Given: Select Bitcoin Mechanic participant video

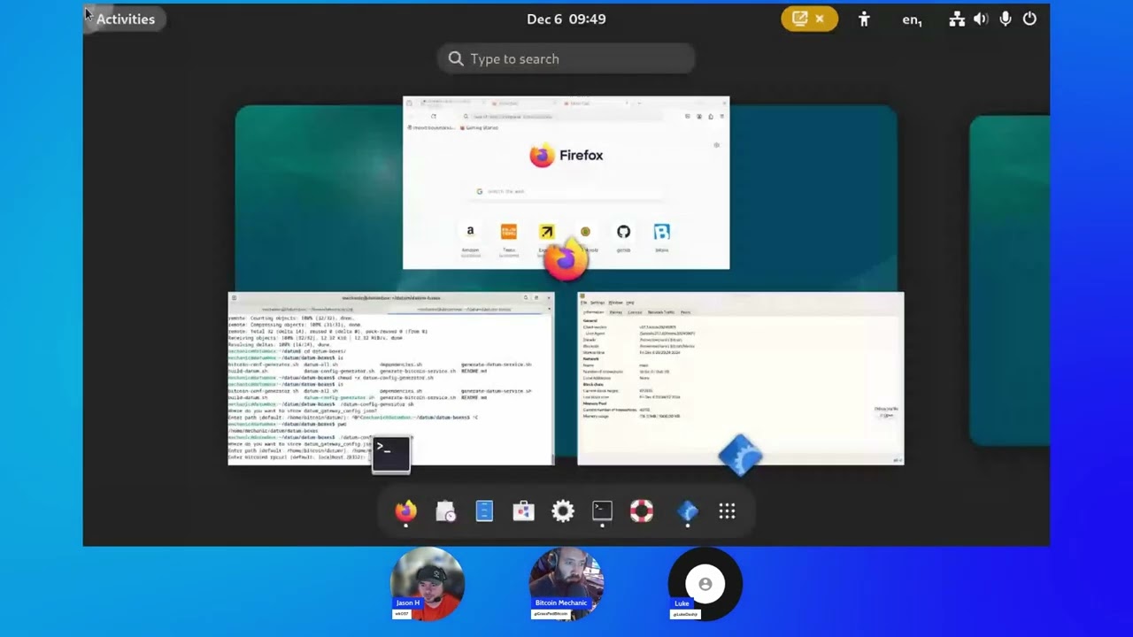Looking at the screenshot, I should click(566, 583).
